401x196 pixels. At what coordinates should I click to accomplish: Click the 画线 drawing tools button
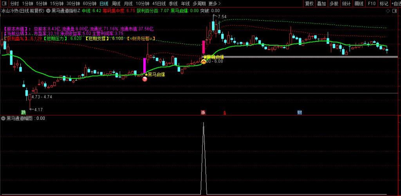click(359, 4)
